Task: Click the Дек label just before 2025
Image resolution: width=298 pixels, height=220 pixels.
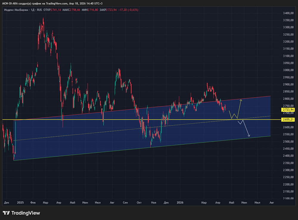Action: coord(7,202)
